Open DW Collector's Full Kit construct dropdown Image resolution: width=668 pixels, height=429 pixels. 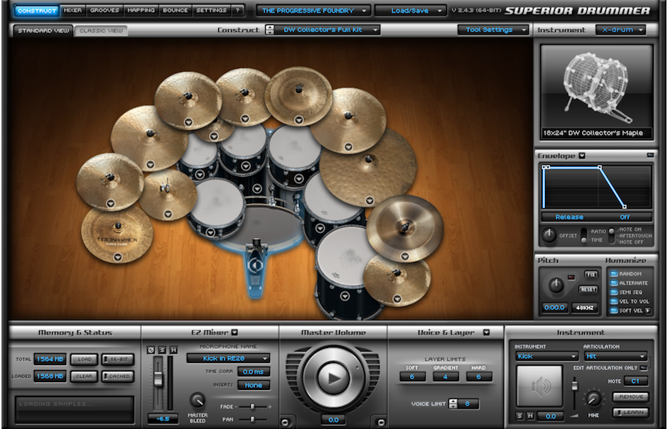point(327,30)
